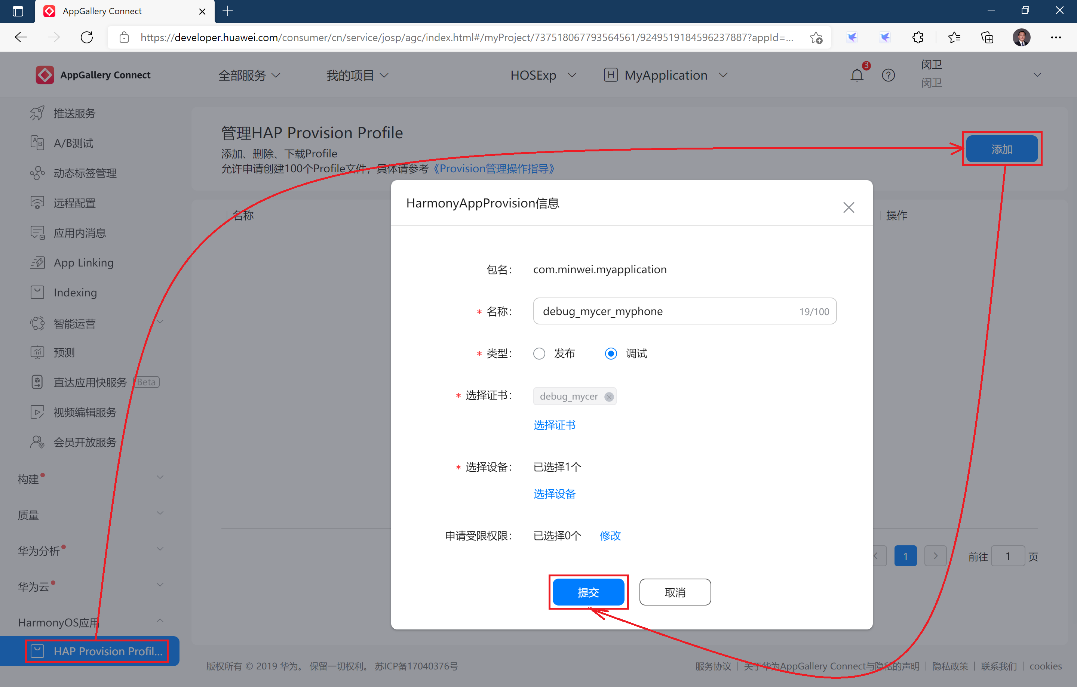Screen dimensions: 1077x687
Task: Open 推送服务 in the sidebar
Action: (x=75, y=113)
